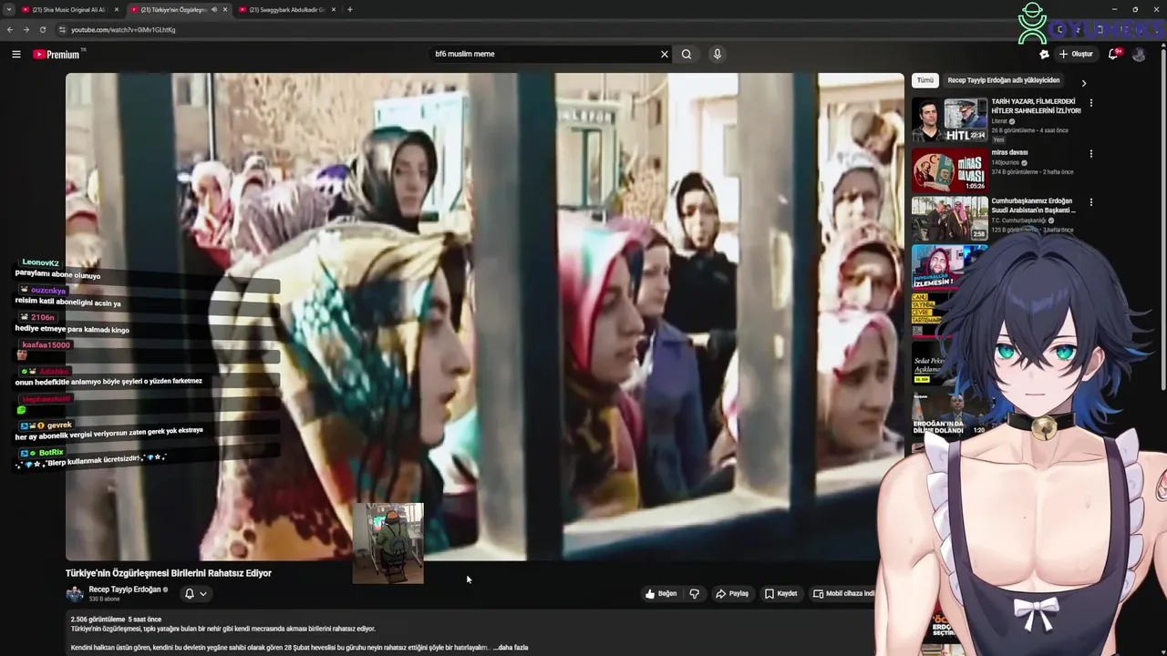Go forward with browser forward arrow

(x=26, y=29)
